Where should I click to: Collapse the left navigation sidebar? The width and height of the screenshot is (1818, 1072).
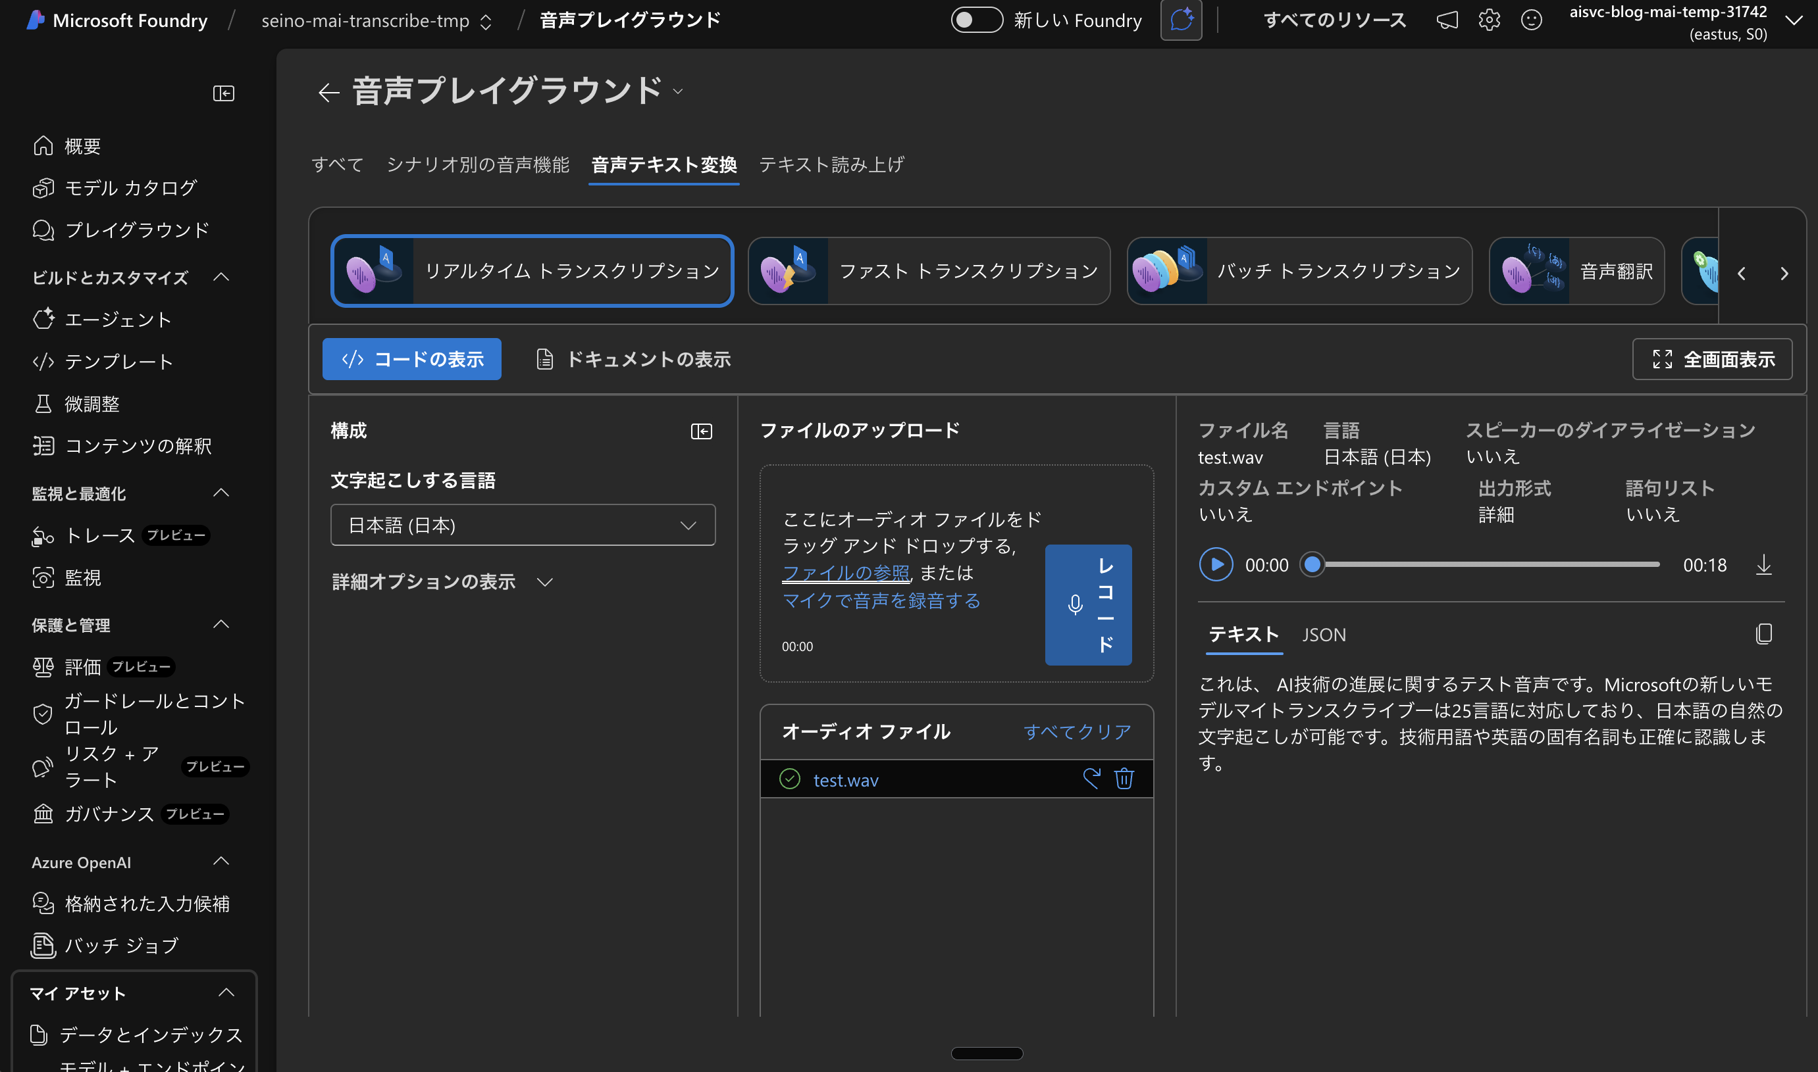click(223, 93)
